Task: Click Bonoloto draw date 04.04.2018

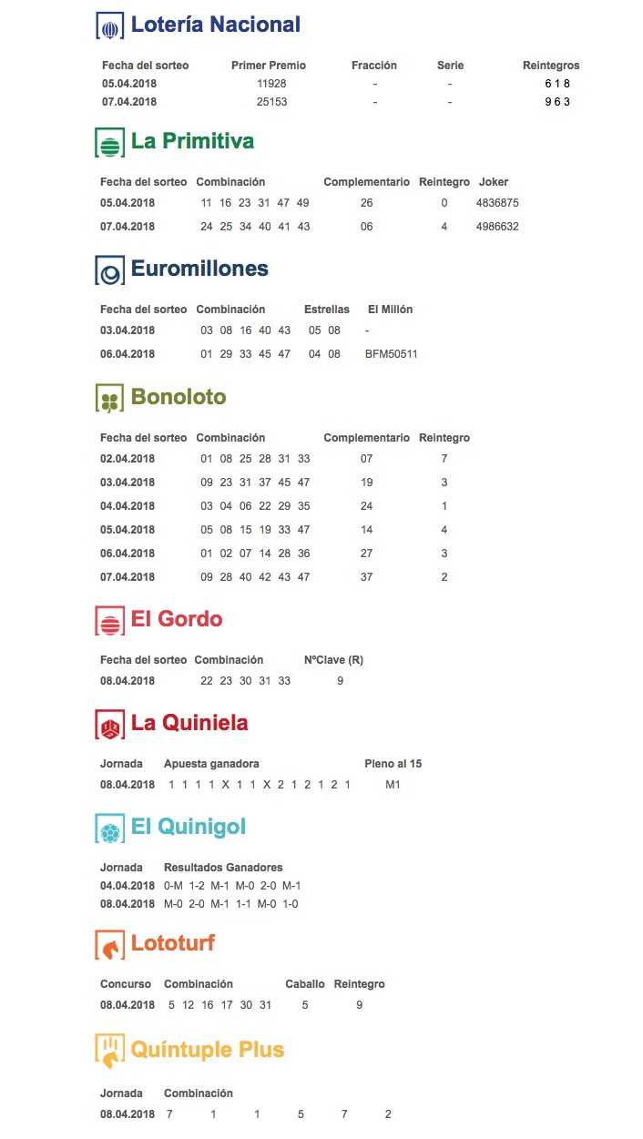Action: coord(128,506)
